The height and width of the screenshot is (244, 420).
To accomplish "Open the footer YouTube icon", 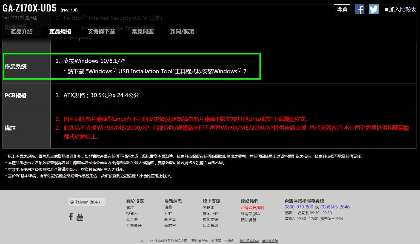I will (x=80, y=217).
